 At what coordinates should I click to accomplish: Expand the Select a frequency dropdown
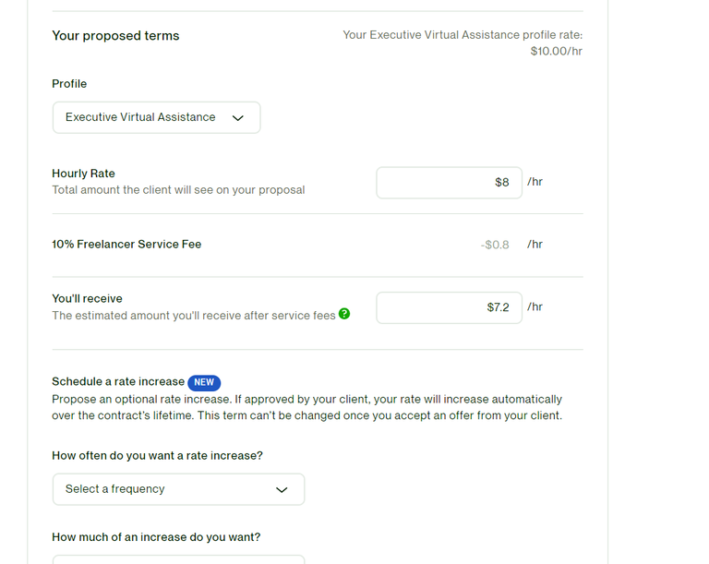(x=178, y=489)
